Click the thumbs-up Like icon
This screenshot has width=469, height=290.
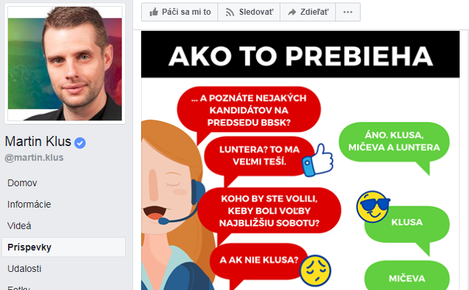pyautogui.click(x=154, y=12)
